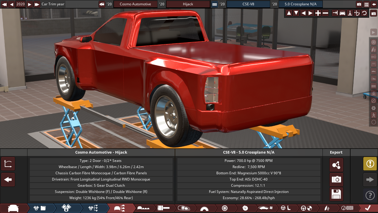Open the headlight fixtures tab

pos(184,208)
